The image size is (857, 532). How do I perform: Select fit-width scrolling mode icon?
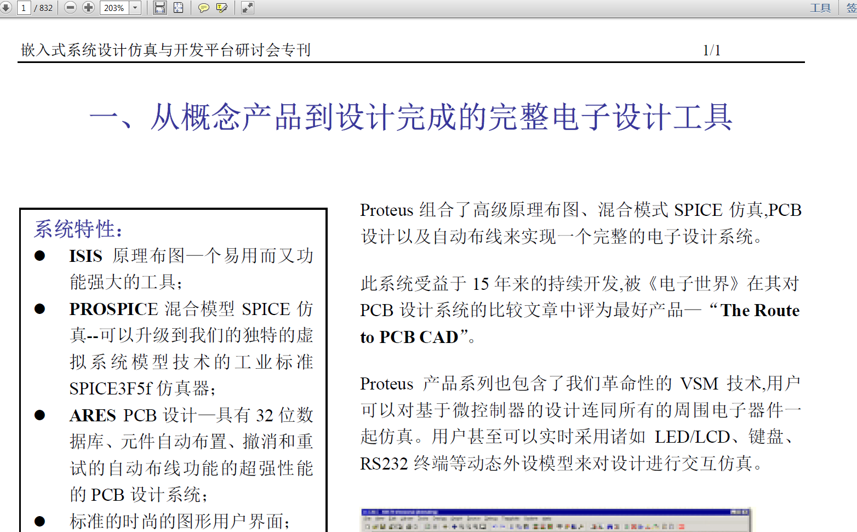[159, 8]
